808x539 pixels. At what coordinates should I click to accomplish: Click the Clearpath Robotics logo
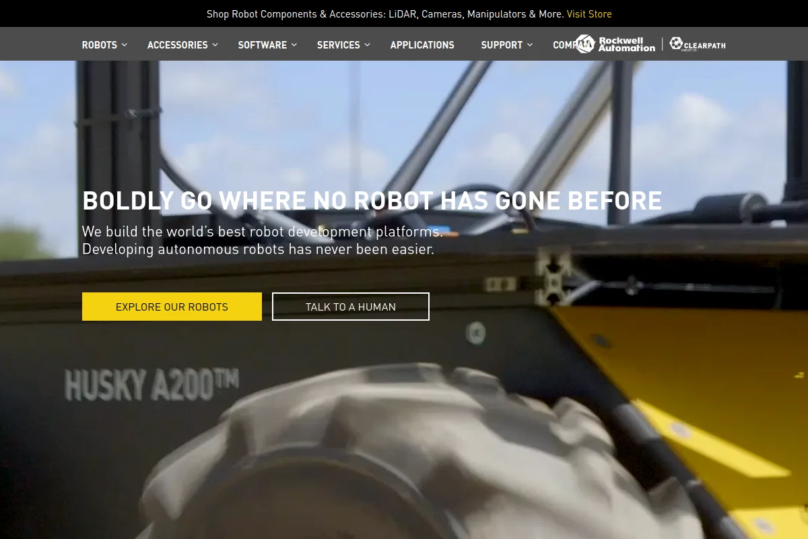[x=698, y=44]
